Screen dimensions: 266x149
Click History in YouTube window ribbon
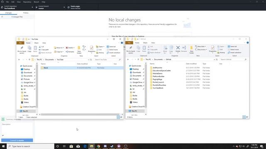pos(100,53)
